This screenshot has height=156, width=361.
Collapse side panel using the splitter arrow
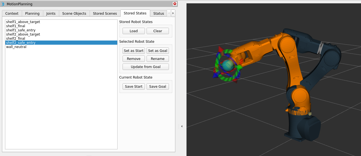181,126
